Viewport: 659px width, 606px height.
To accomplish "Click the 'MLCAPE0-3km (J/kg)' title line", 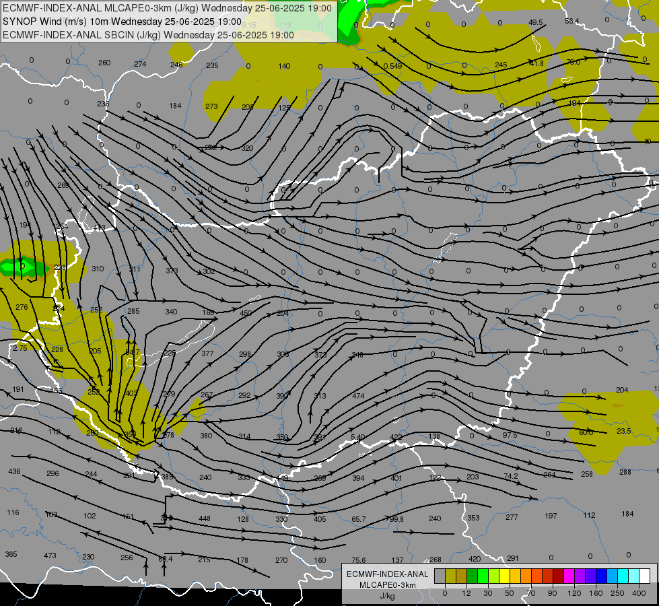I will 167,8.
